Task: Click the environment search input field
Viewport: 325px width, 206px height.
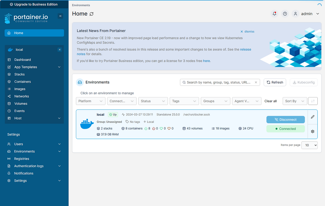Action: click(220, 82)
